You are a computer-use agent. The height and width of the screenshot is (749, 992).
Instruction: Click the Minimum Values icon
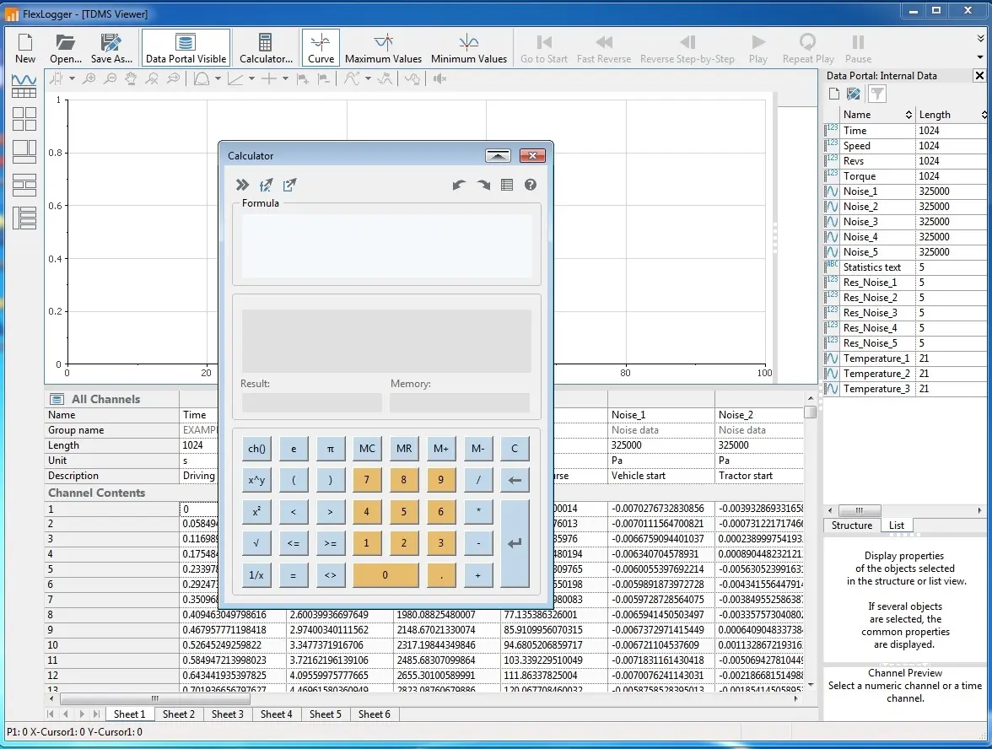click(x=469, y=48)
